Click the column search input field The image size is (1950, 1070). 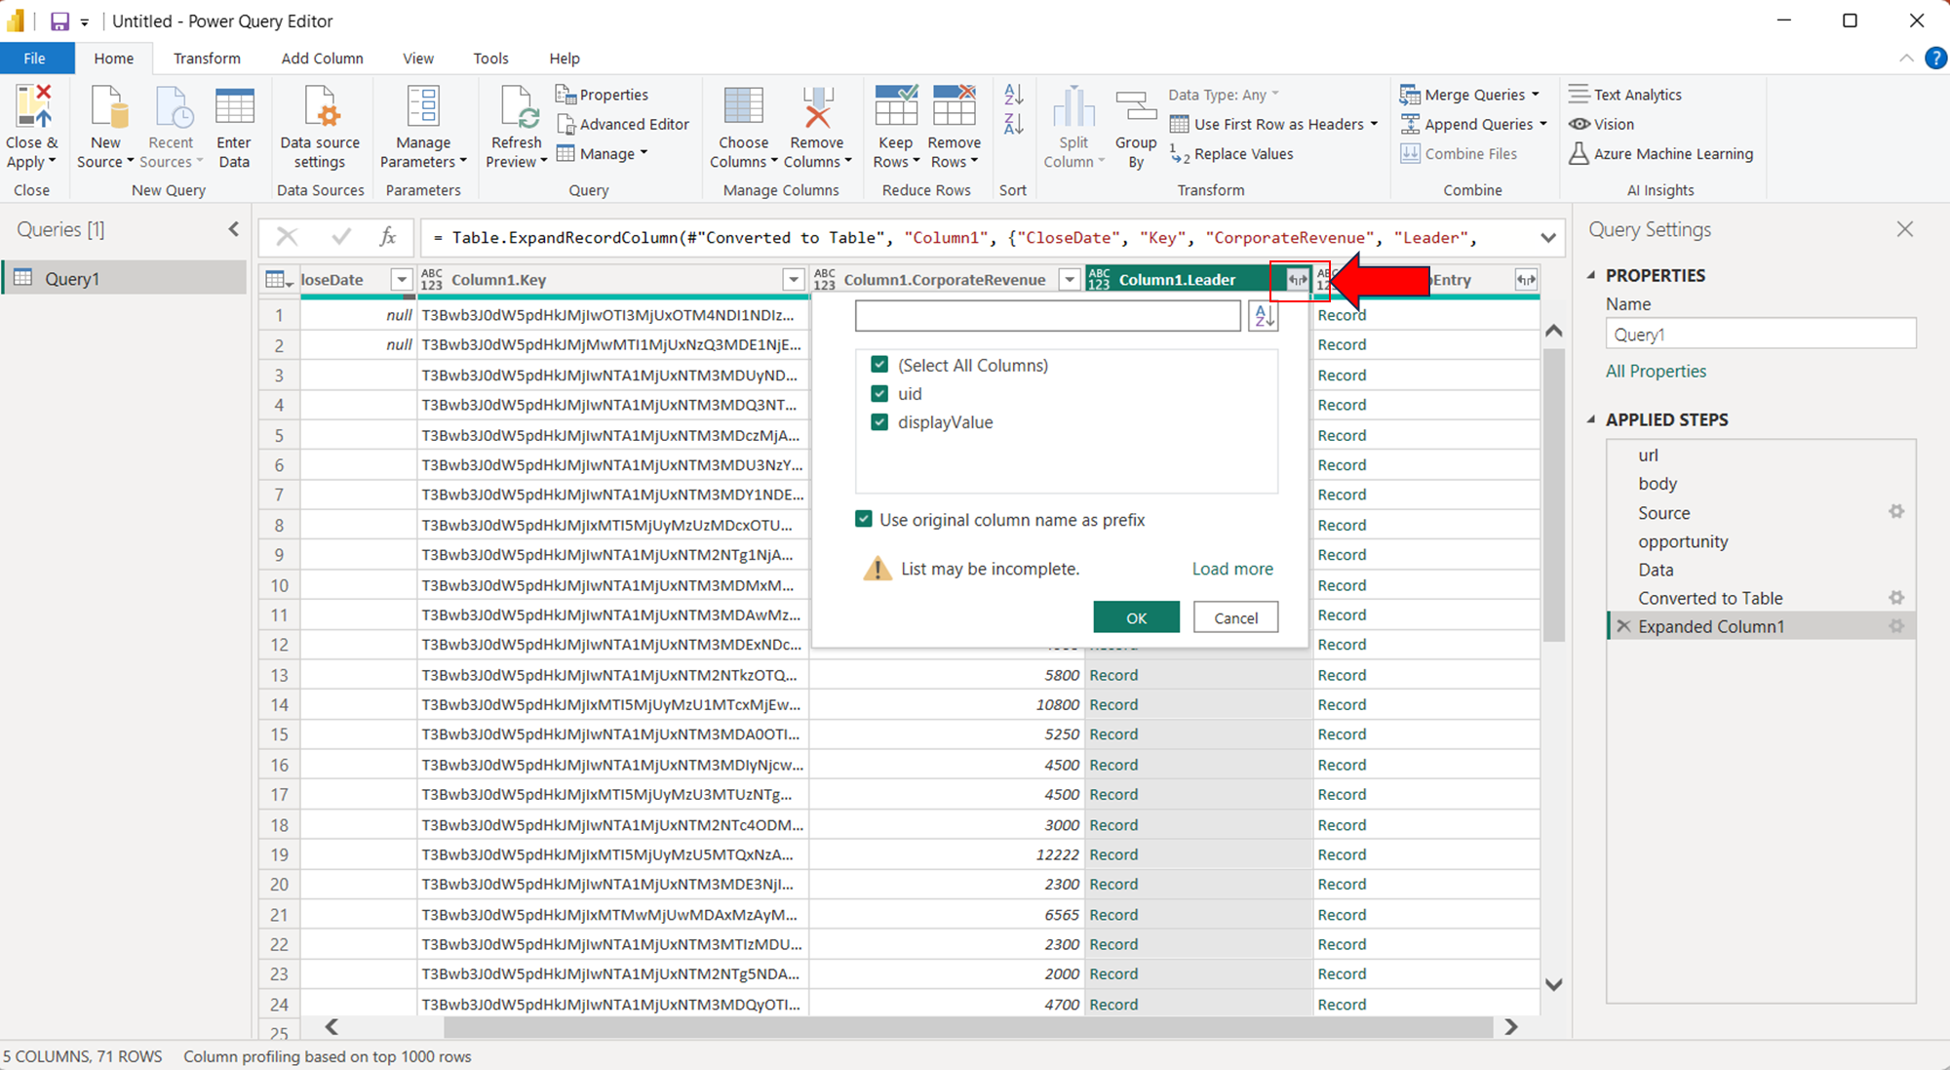[1047, 316]
